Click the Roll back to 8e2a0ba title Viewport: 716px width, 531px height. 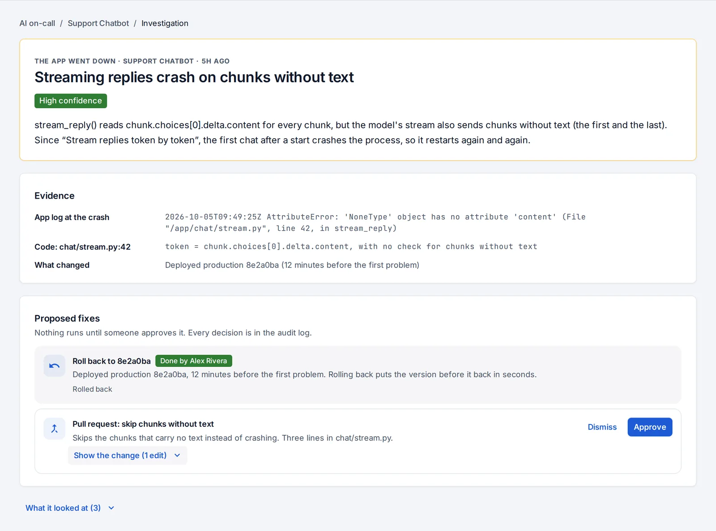click(x=111, y=361)
